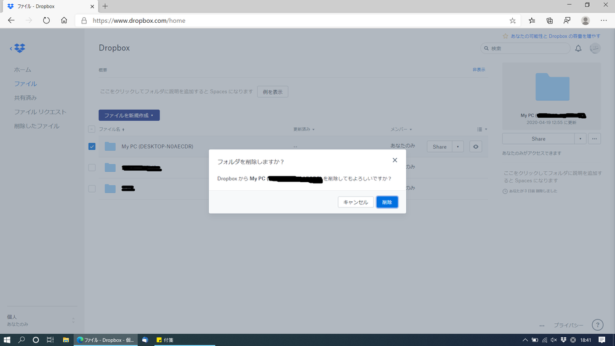
Task: Confirm deletion with the '削除' button
Action: click(387, 202)
